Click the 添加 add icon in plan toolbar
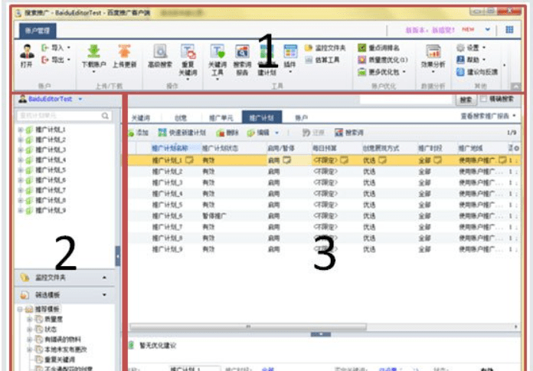533x371 pixels. coord(131,133)
